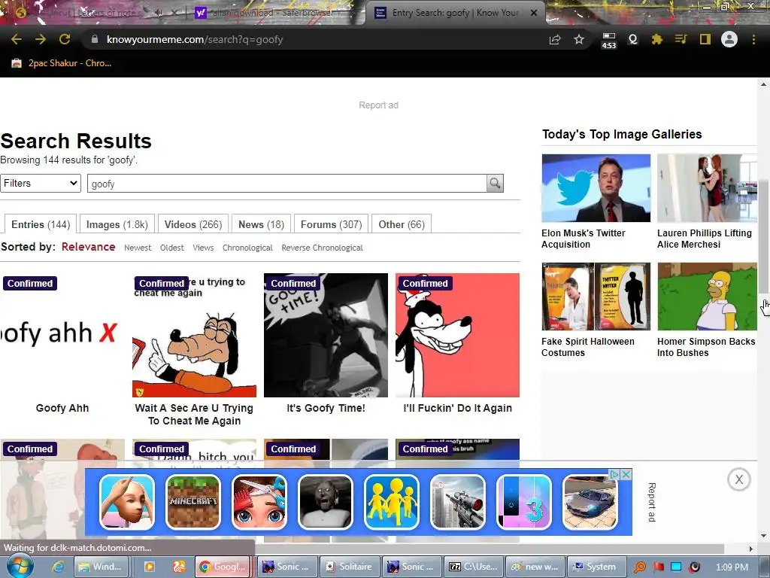Open Lauren Phillips Lifting Alice Merchesi gallery
The height and width of the screenshot is (578, 770).
pos(707,187)
